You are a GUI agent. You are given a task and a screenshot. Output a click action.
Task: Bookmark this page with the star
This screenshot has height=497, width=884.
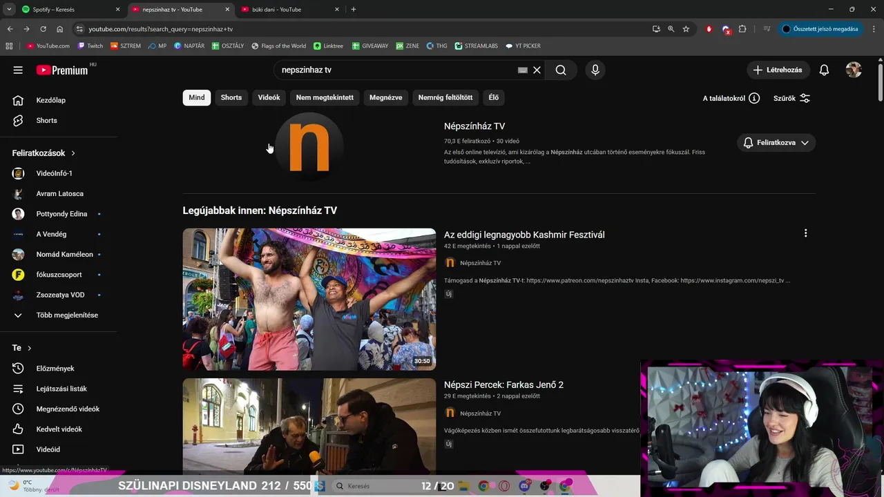coord(686,29)
